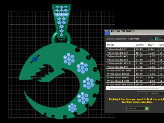Click the 11.55 DWT cell

coord(152,56)
